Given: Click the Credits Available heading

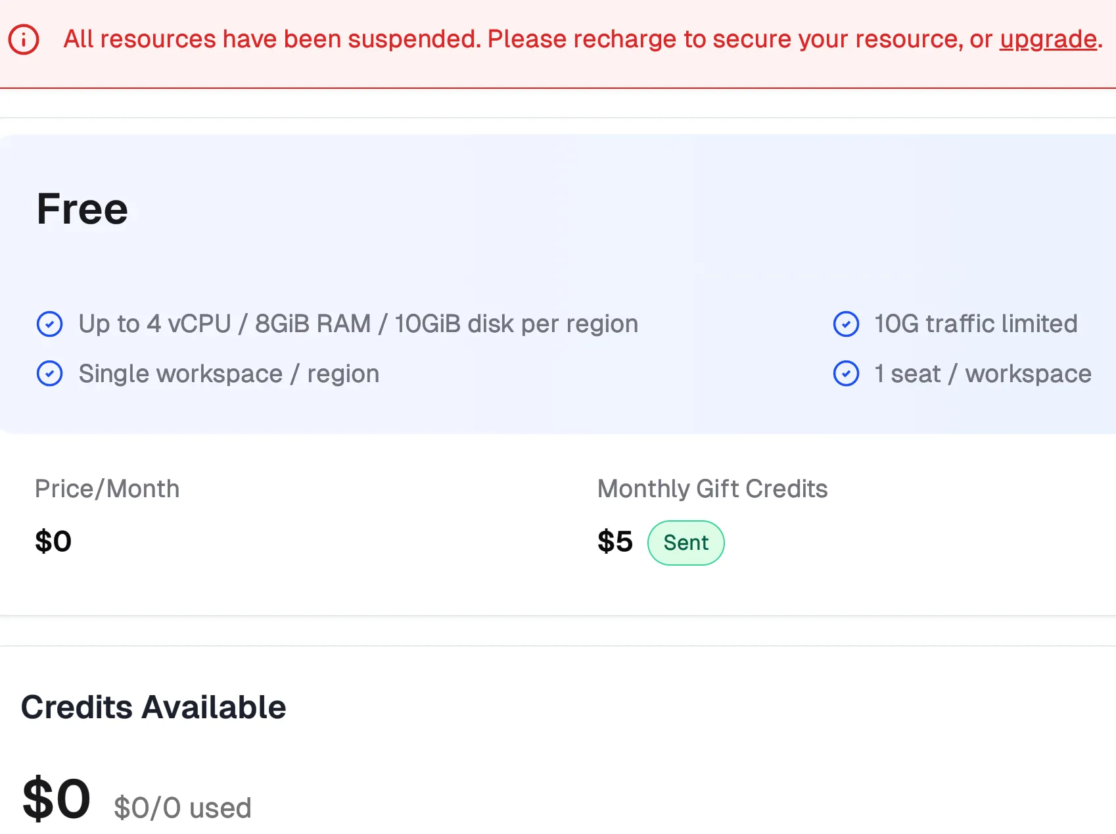Looking at the screenshot, I should (154, 707).
